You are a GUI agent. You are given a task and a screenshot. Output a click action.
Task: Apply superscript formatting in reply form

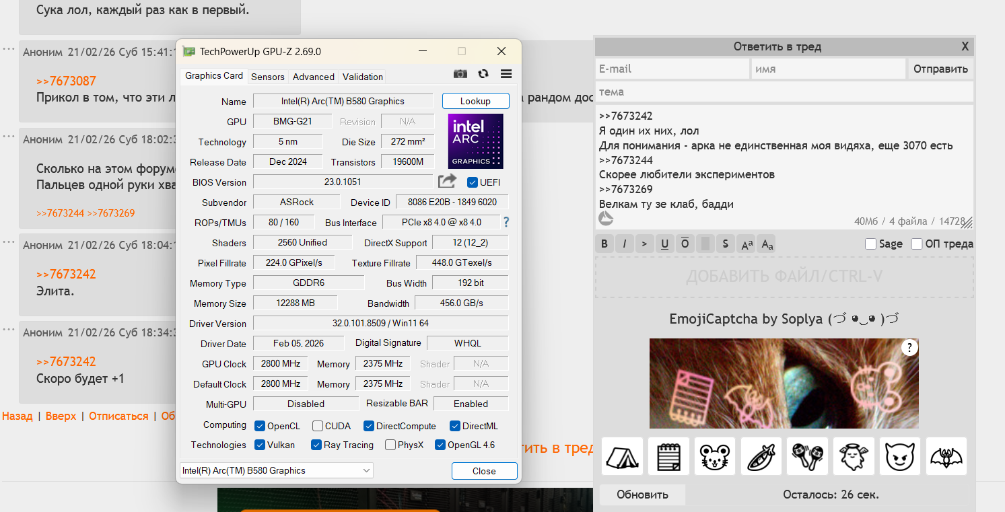[747, 244]
